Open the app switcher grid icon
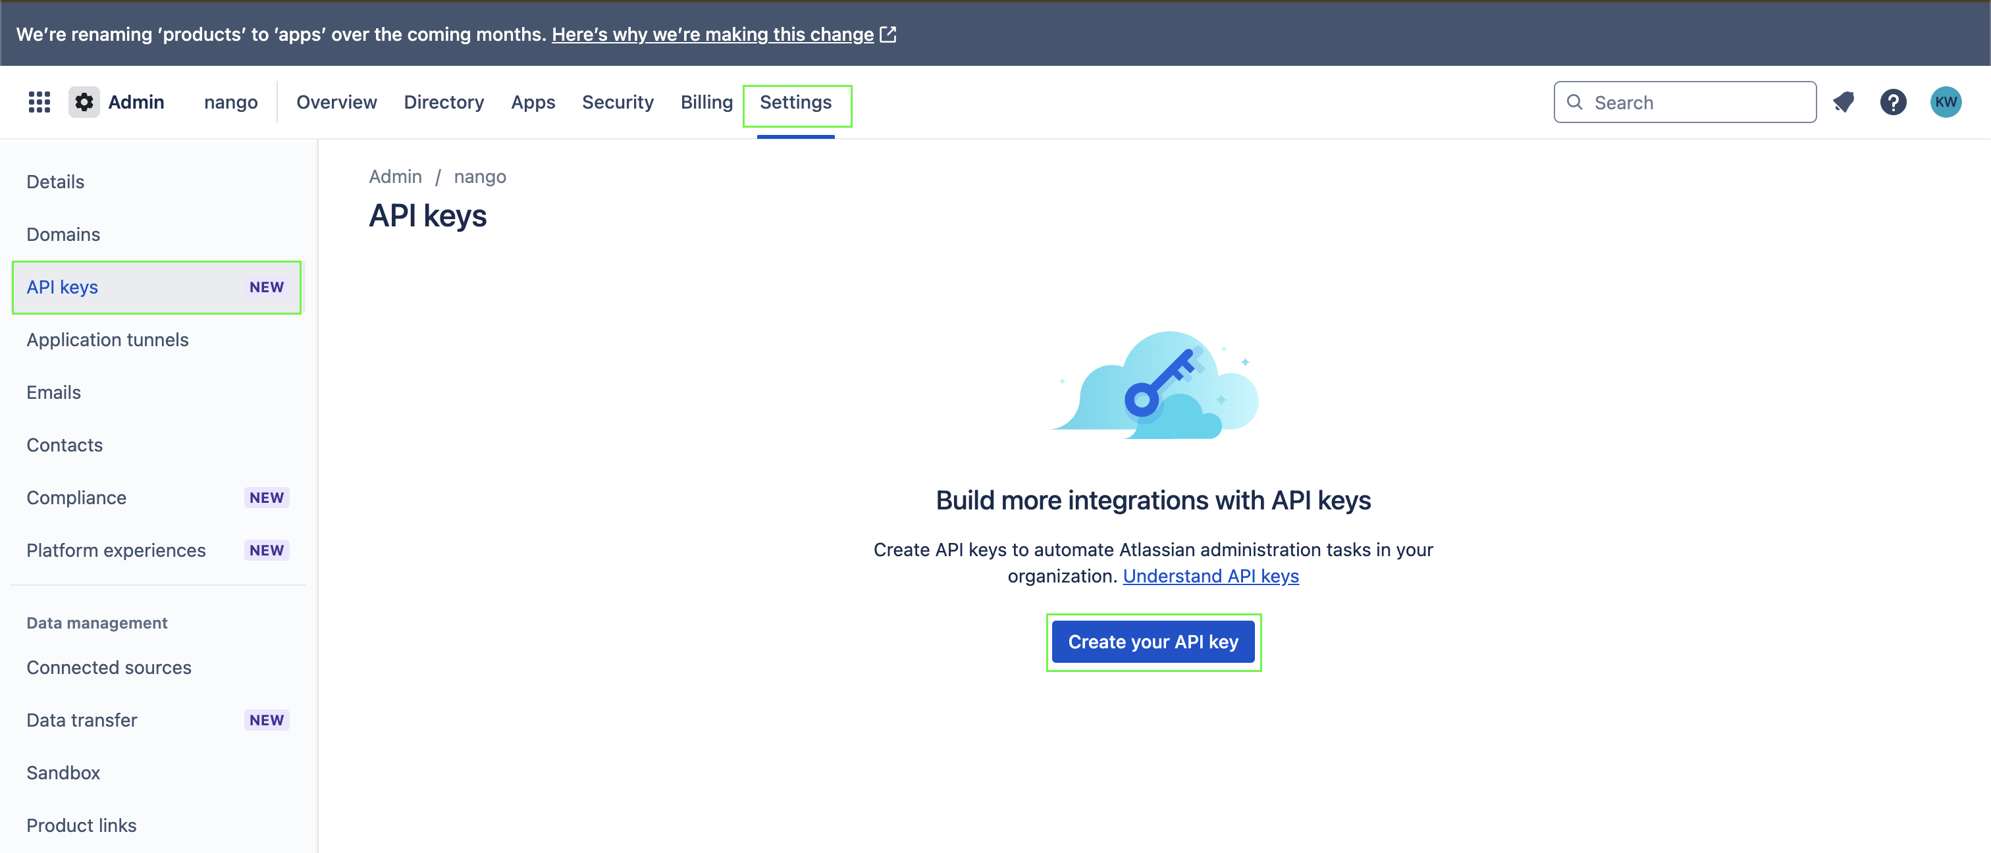Image resolution: width=1991 pixels, height=853 pixels. (x=40, y=102)
